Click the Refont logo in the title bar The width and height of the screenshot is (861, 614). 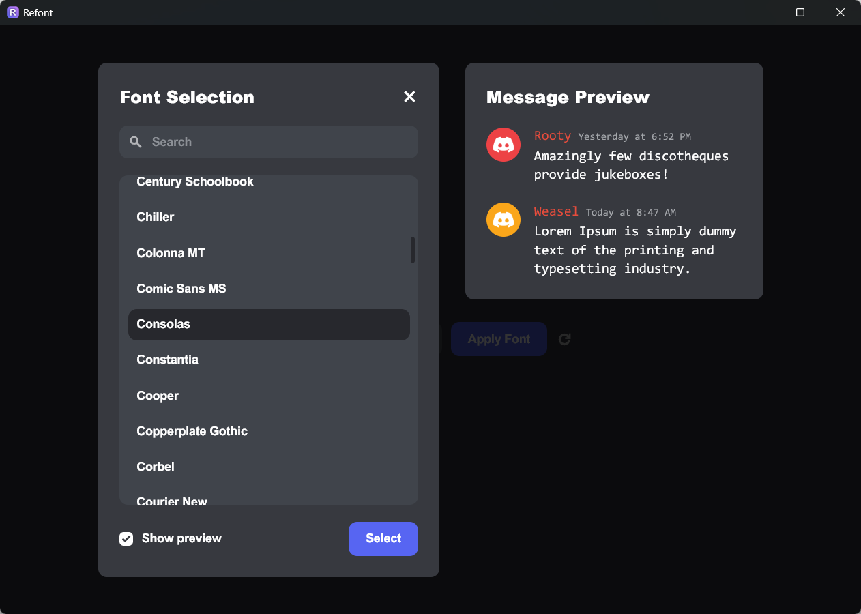coord(12,12)
